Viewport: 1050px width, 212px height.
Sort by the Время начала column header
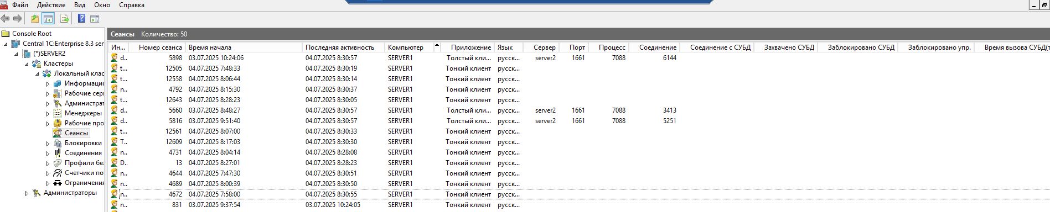click(244, 47)
